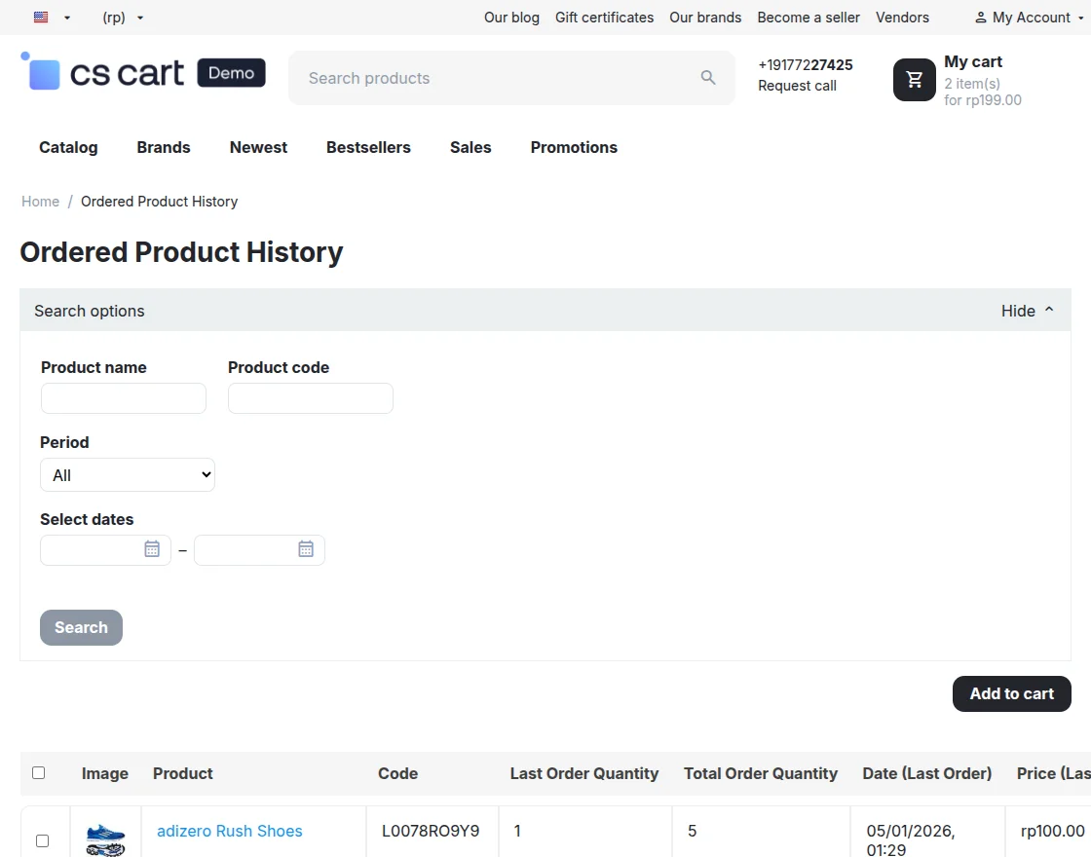Open the (rp) currency dropdown
Viewport: 1091px width, 857px height.
(123, 18)
